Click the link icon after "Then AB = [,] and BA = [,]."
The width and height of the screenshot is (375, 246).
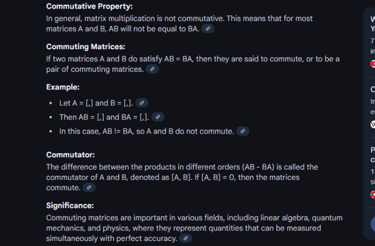158,117
